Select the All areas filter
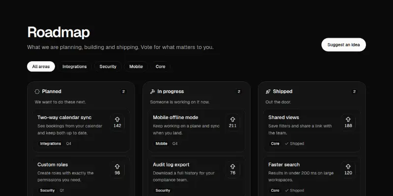The image size is (393, 196). click(x=41, y=67)
